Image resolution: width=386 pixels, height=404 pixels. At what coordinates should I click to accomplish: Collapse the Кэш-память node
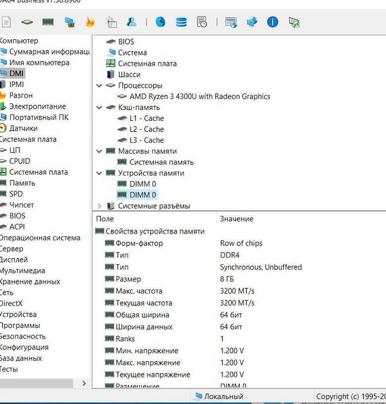[99, 107]
